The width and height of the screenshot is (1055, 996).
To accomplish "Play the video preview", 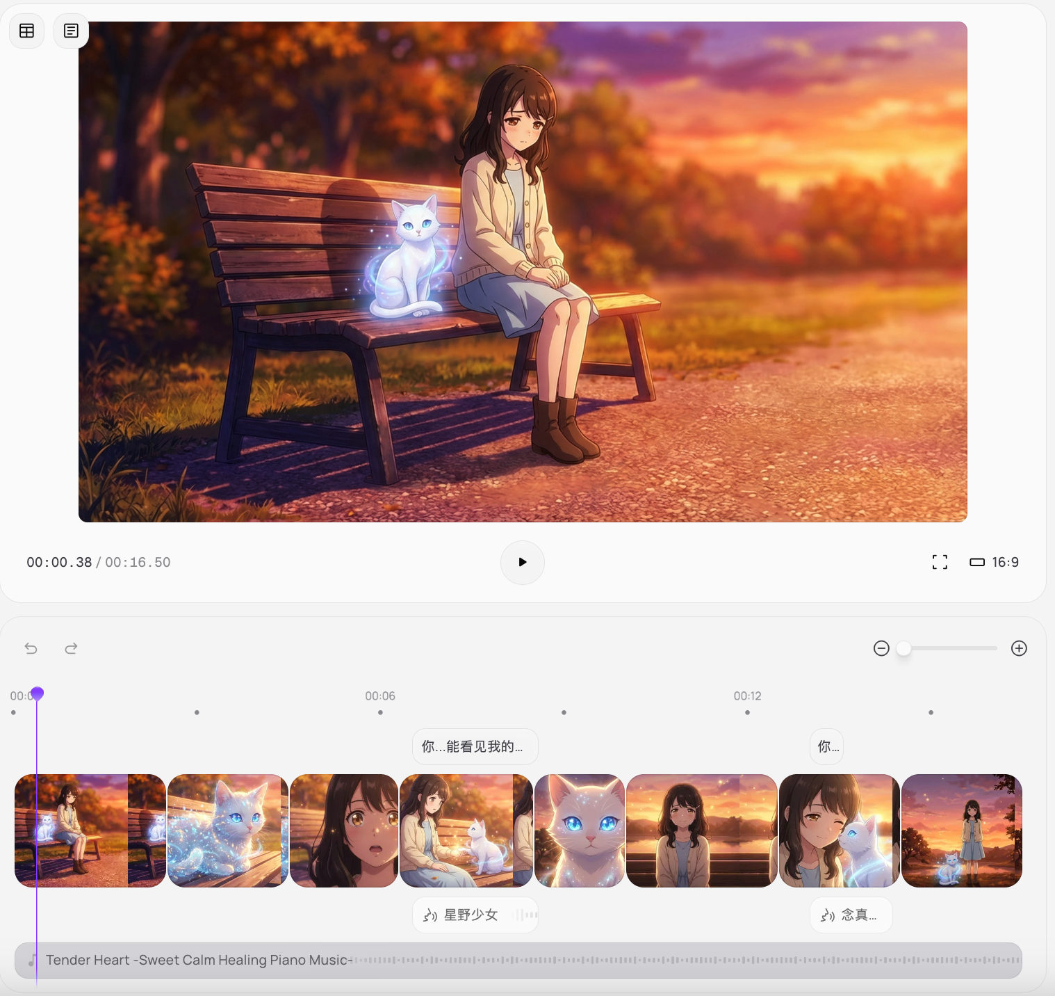I will pyautogui.click(x=523, y=563).
